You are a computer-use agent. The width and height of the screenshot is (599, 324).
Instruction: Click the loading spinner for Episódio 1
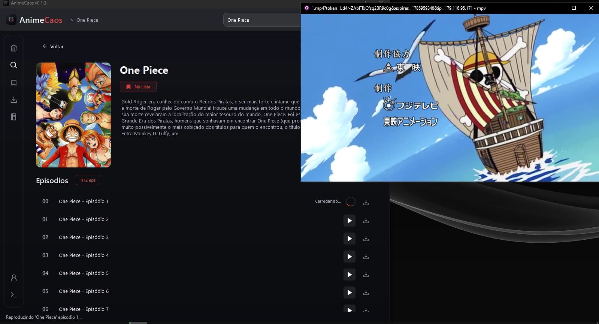[351, 202]
